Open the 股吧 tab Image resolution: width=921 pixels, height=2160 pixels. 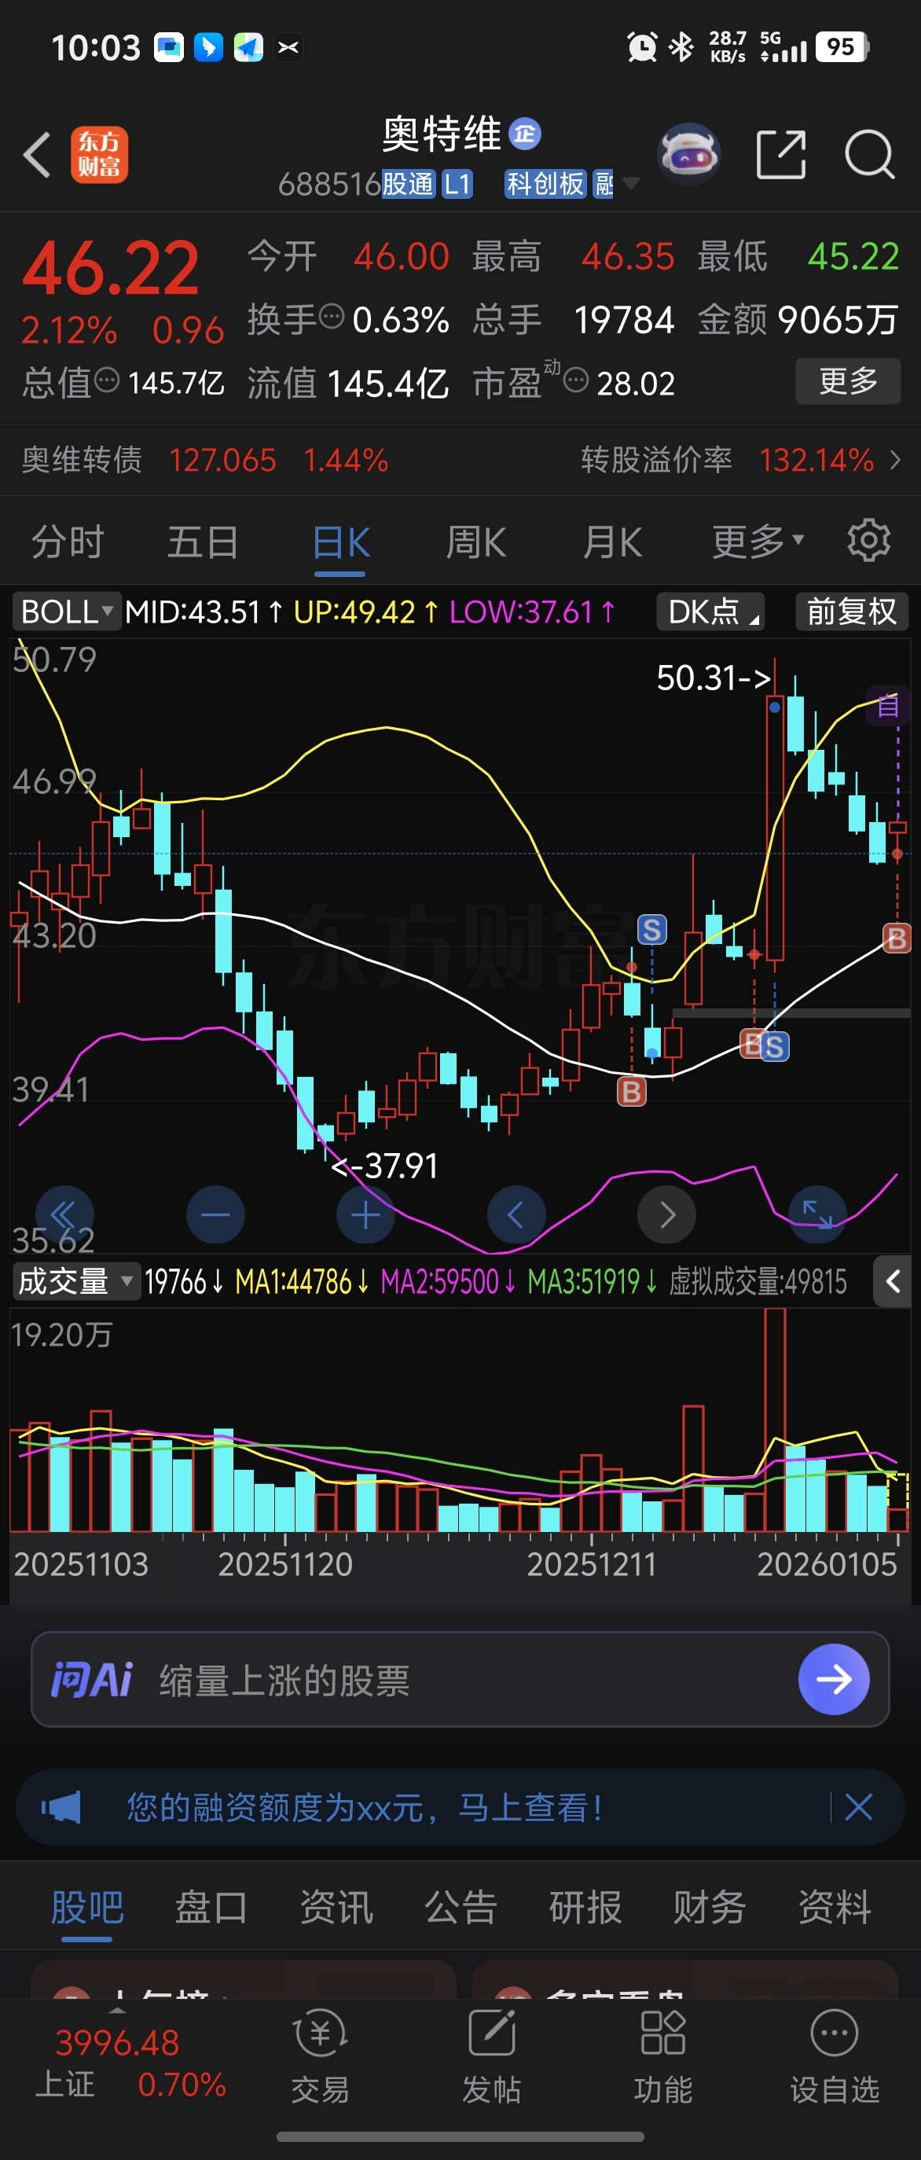(x=87, y=1908)
